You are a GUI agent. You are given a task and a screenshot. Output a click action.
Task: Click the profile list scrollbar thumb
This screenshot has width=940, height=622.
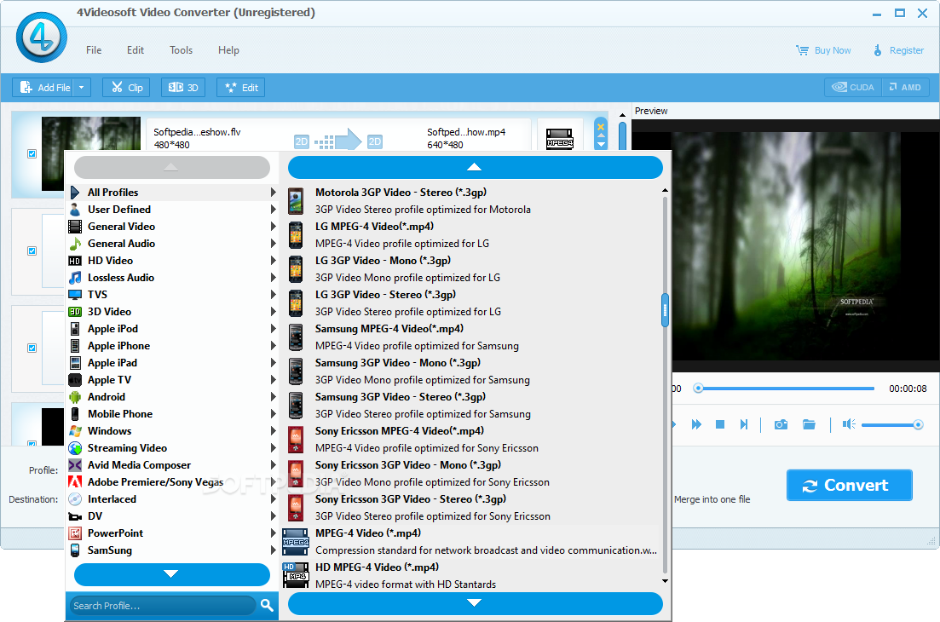[x=665, y=310]
